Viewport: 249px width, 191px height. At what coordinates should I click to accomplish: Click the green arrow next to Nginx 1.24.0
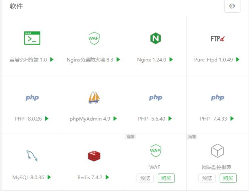pyautogui.click(x=171, y=59)
